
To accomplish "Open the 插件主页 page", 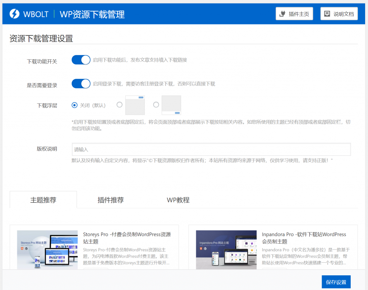I will click(x=294, y=13).
